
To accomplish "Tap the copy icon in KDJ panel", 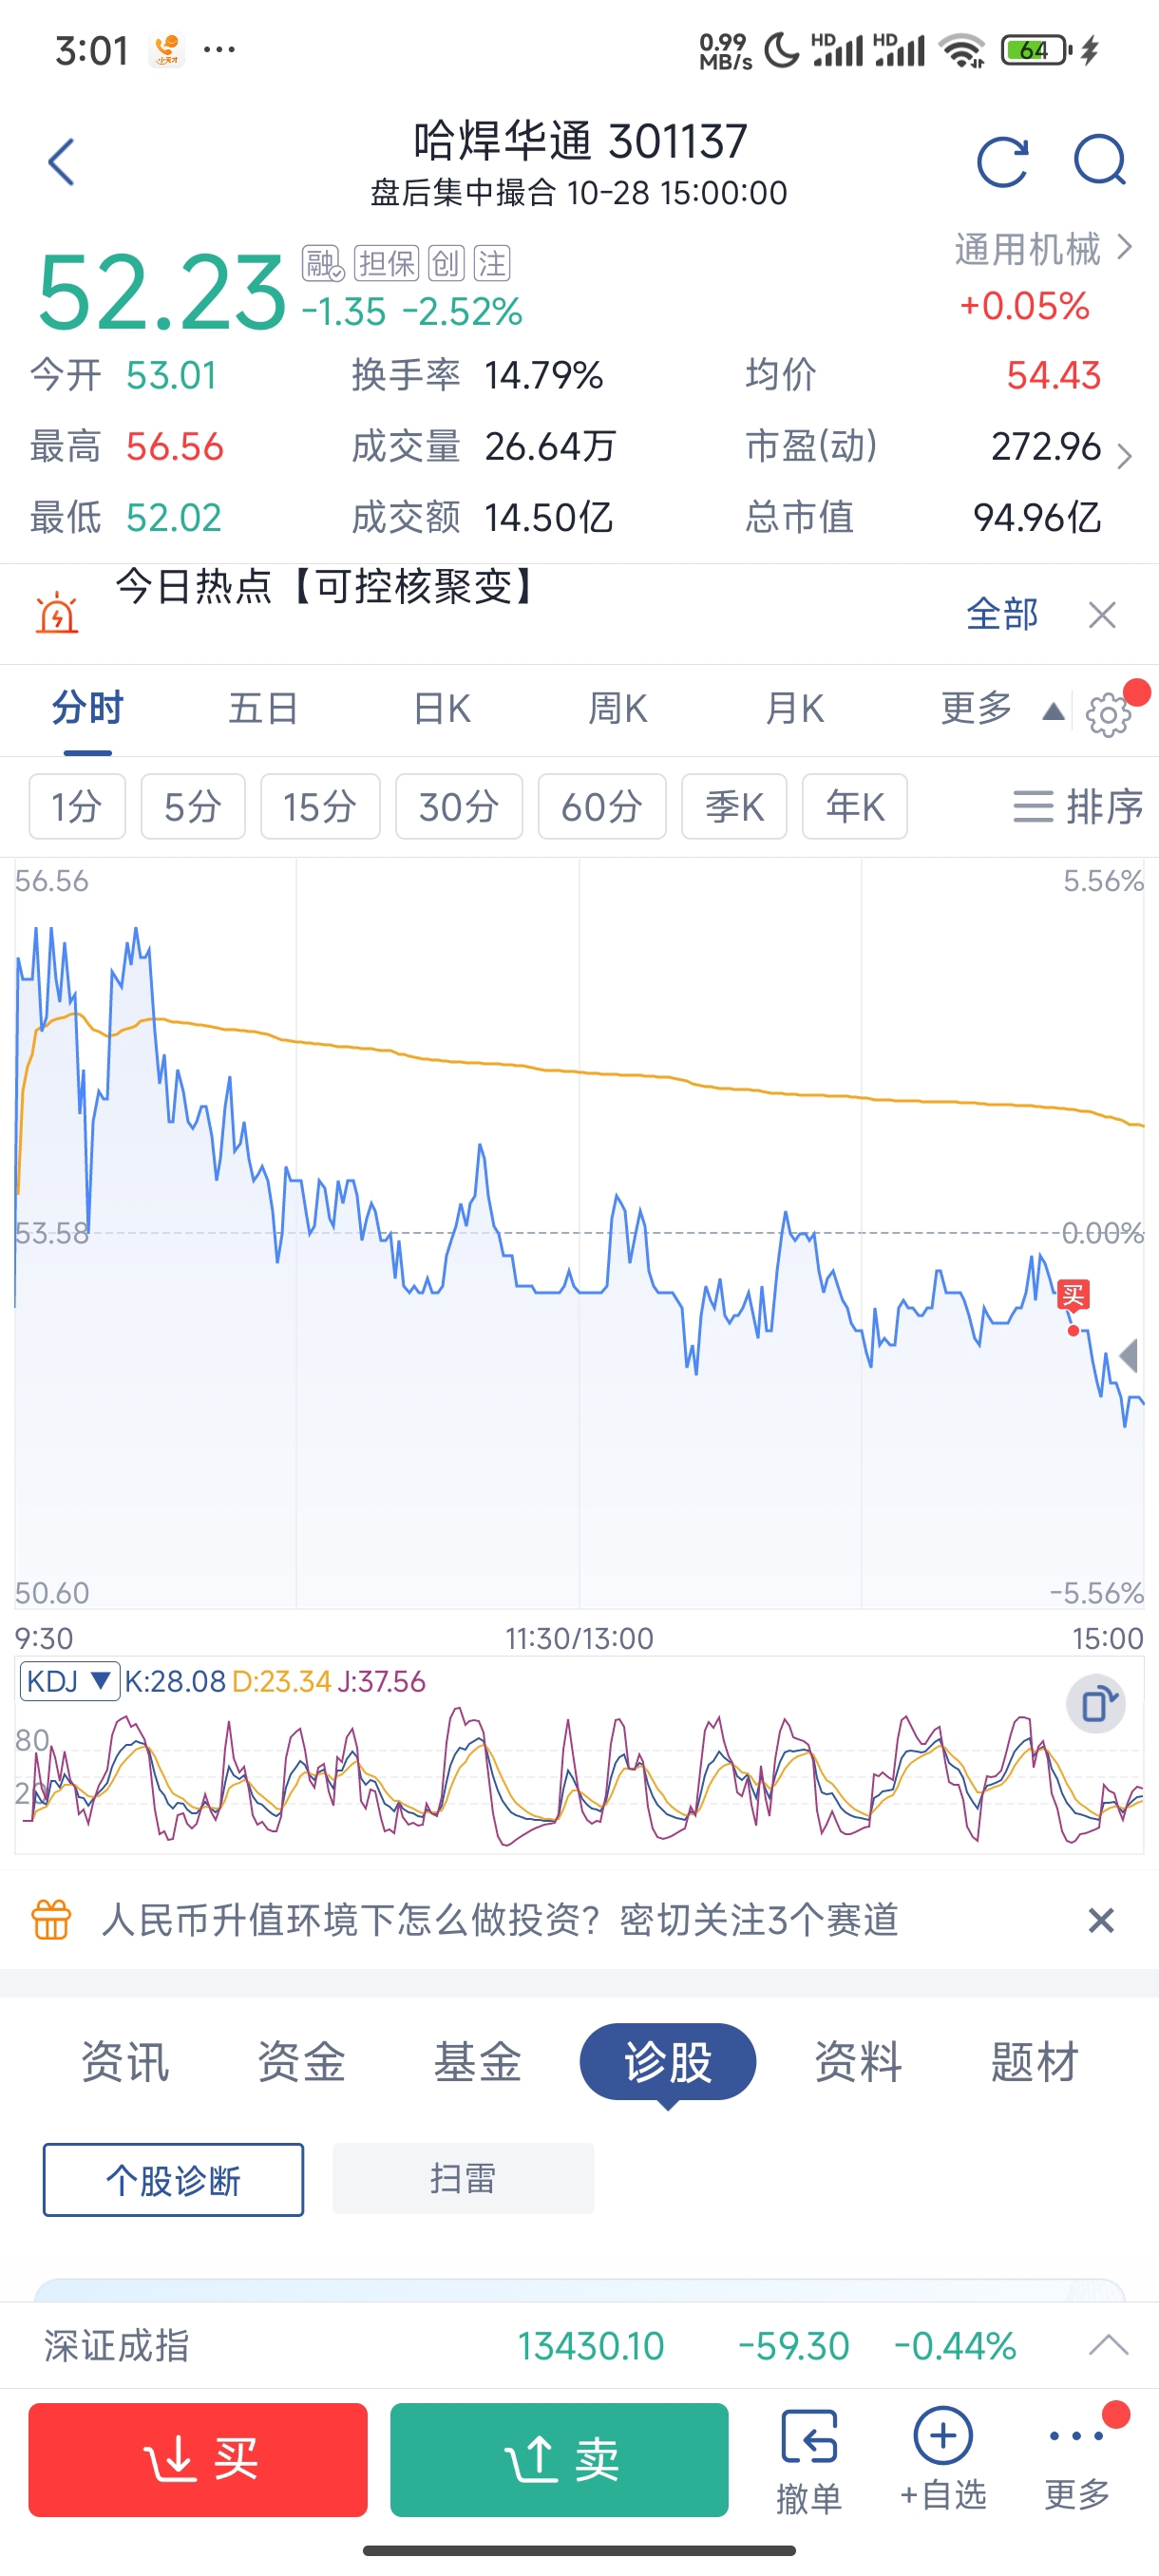I will point(1096,1703).
